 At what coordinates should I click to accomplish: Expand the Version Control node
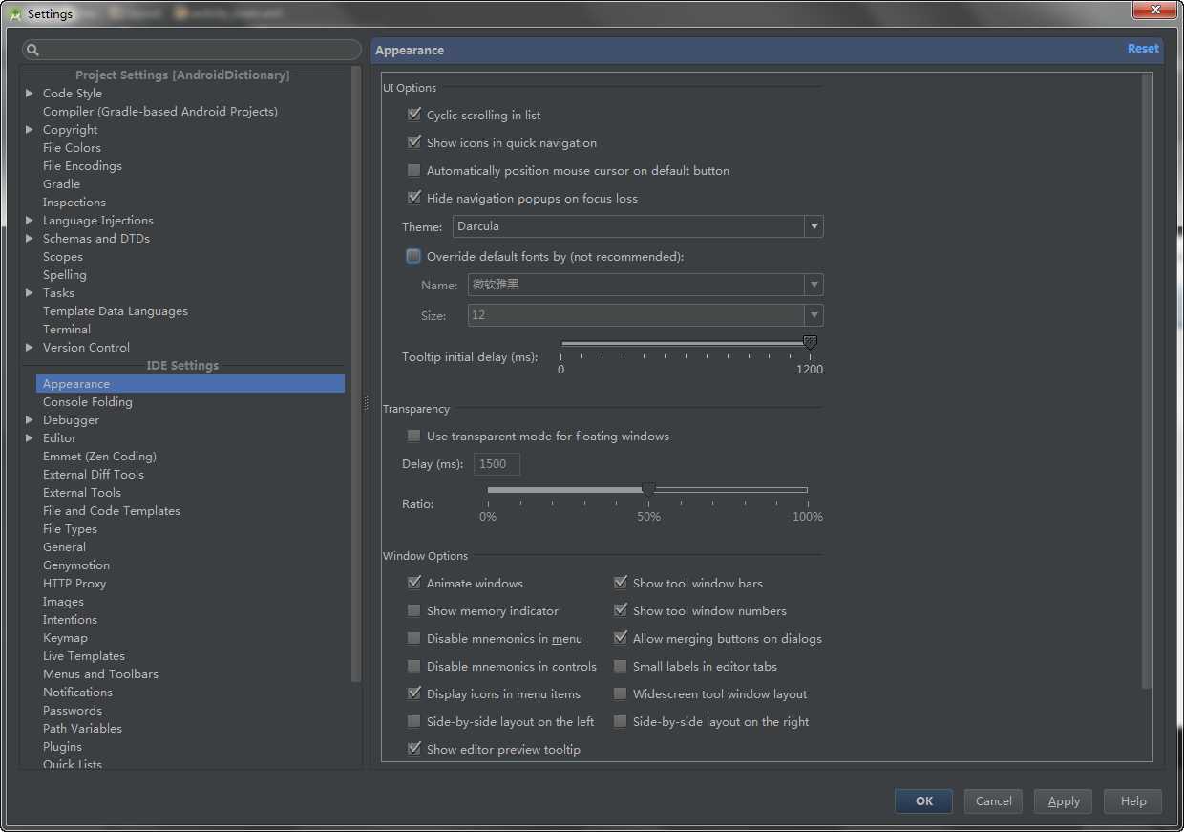30,348
